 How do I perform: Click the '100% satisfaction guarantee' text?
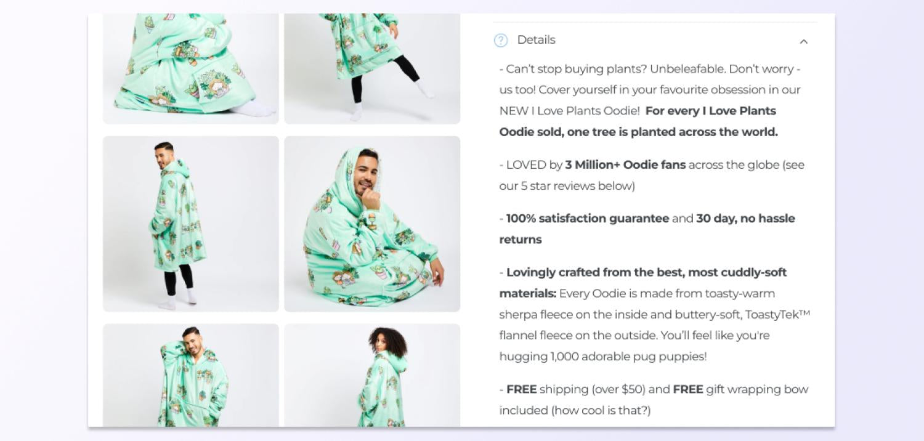tap(588, 218)
